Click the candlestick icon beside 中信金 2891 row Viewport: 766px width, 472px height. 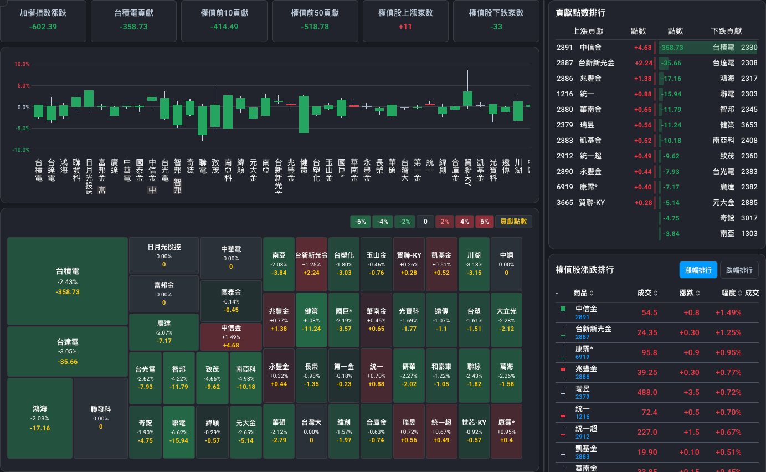tap(563, 312)
